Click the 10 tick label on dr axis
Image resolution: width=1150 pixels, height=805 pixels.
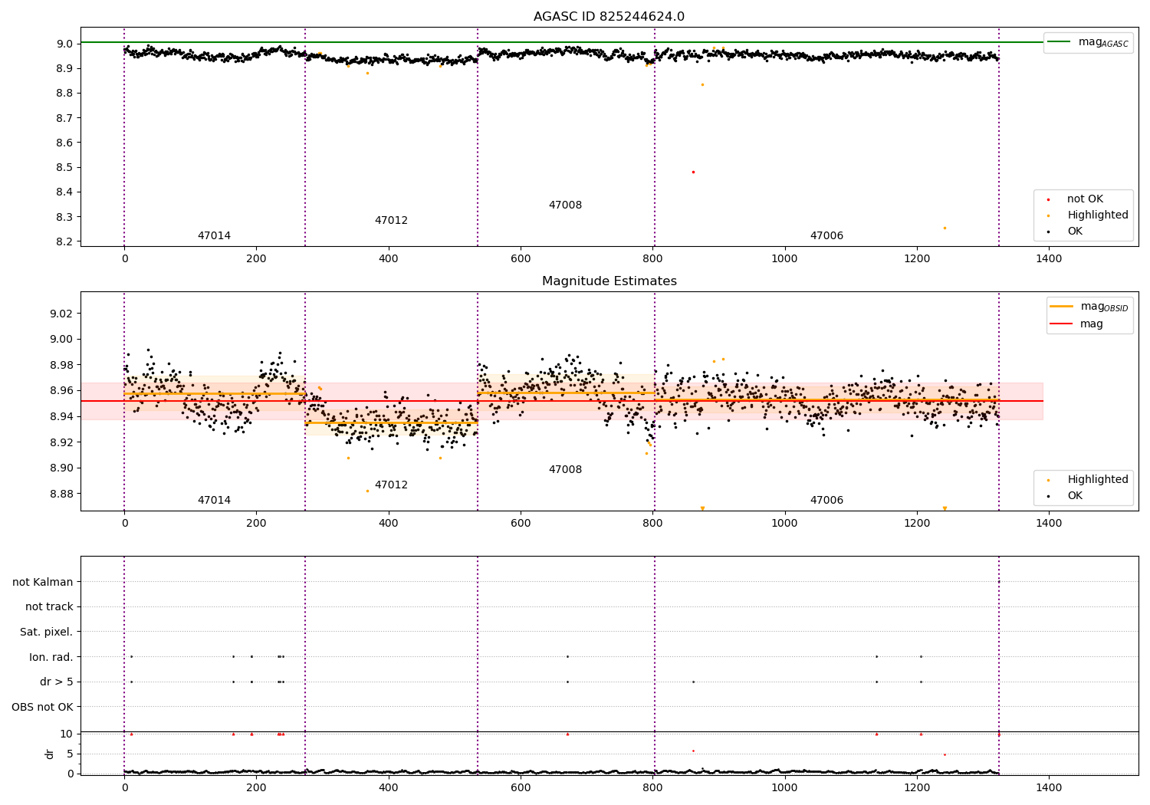coord(67,734)
